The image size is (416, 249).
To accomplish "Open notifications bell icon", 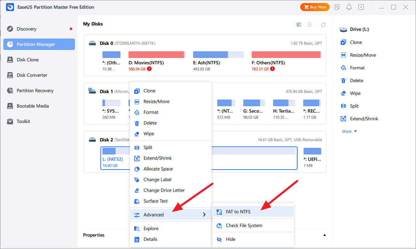I will [349, 7].
